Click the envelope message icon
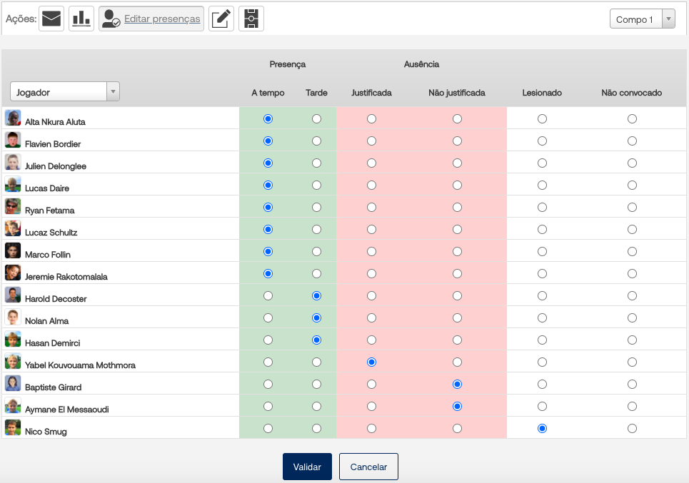The image size is (689, 483). coord(51,19)
